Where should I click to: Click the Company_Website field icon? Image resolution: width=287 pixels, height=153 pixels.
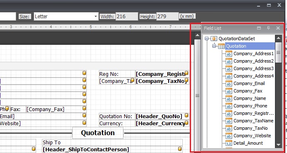228,136
